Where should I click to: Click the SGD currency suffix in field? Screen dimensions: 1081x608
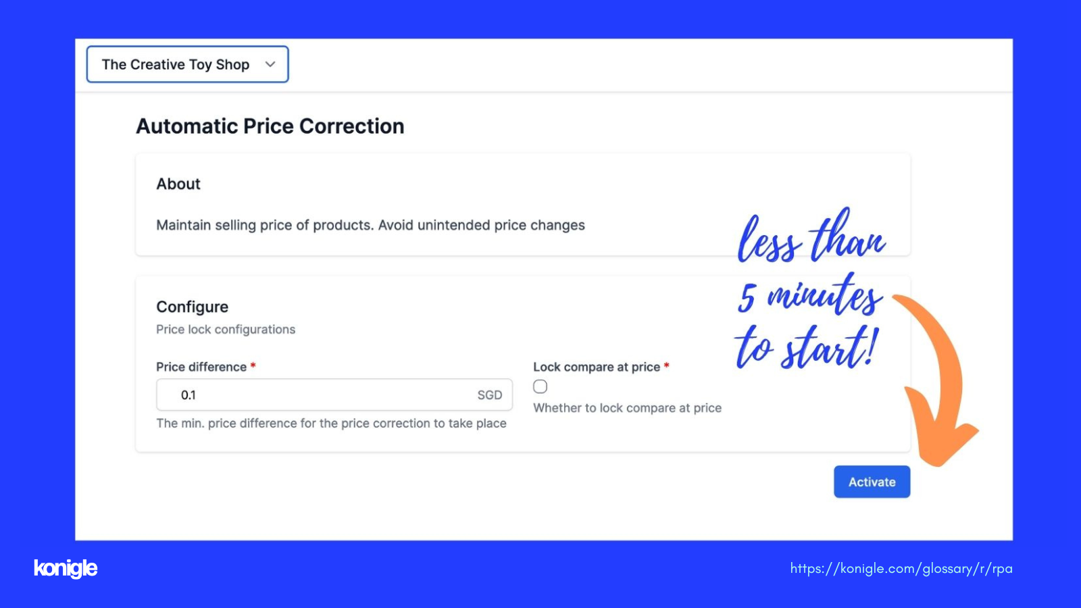click(x=490, y=395)
